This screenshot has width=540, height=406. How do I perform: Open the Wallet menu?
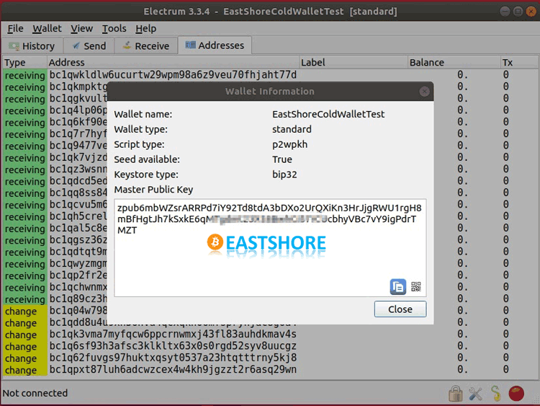pos(47,29)
